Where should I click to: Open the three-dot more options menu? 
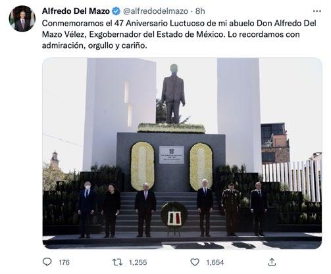coord(317,11)
